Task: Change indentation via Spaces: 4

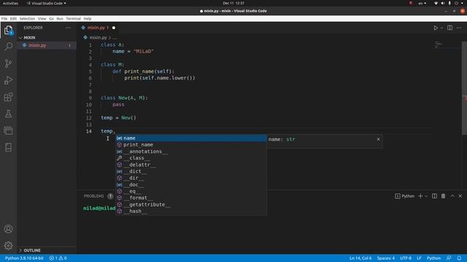Action: pyautogui.click(x=386, y=258)
